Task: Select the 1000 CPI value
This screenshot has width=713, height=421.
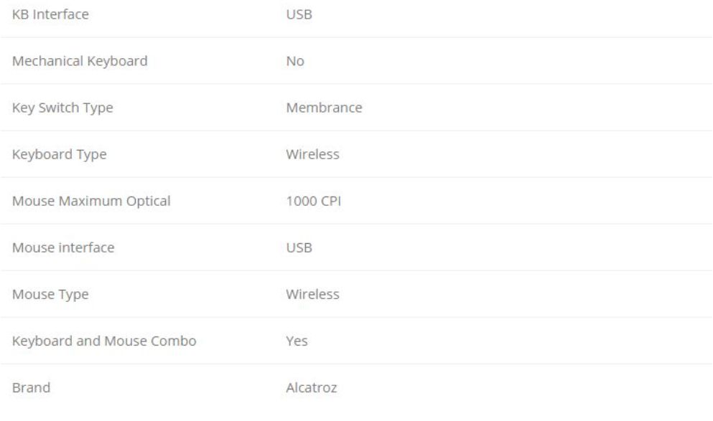Action: click(314, 202)
